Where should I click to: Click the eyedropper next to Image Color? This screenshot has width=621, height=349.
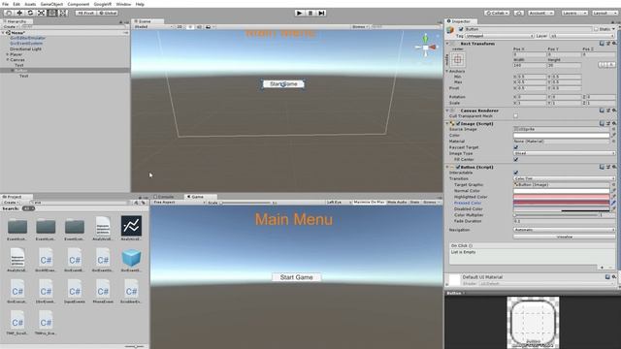pyautogui.click(x=613, y=136)
